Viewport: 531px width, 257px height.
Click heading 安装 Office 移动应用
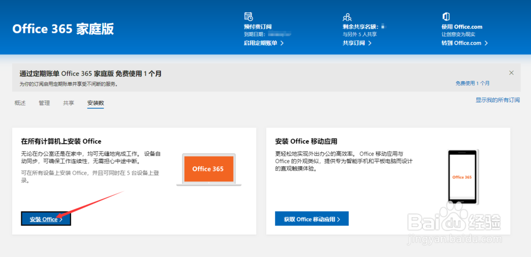tap(306, 141)
